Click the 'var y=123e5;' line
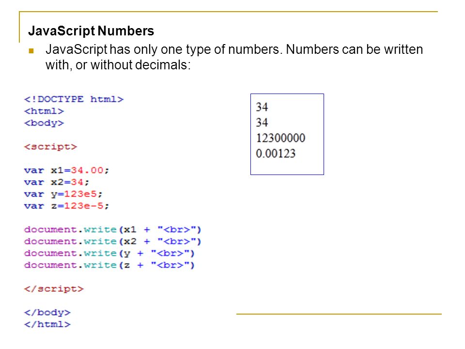This screenshot has height=349, width=465. click(63, 194)
